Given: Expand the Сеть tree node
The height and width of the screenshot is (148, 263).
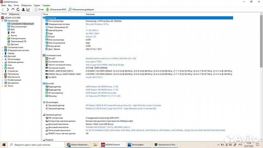Looking at the screenshot, I should 2,65.
